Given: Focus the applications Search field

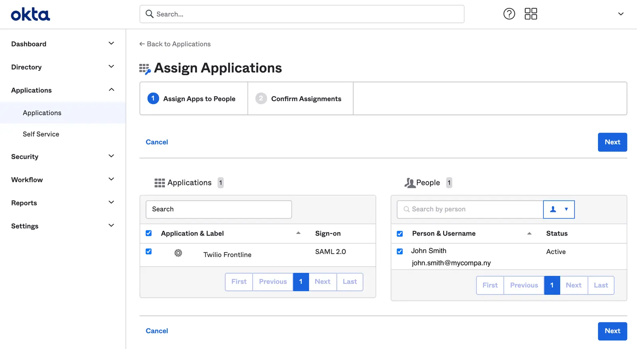Looking at the screenshot, I should tap(219, 209).
